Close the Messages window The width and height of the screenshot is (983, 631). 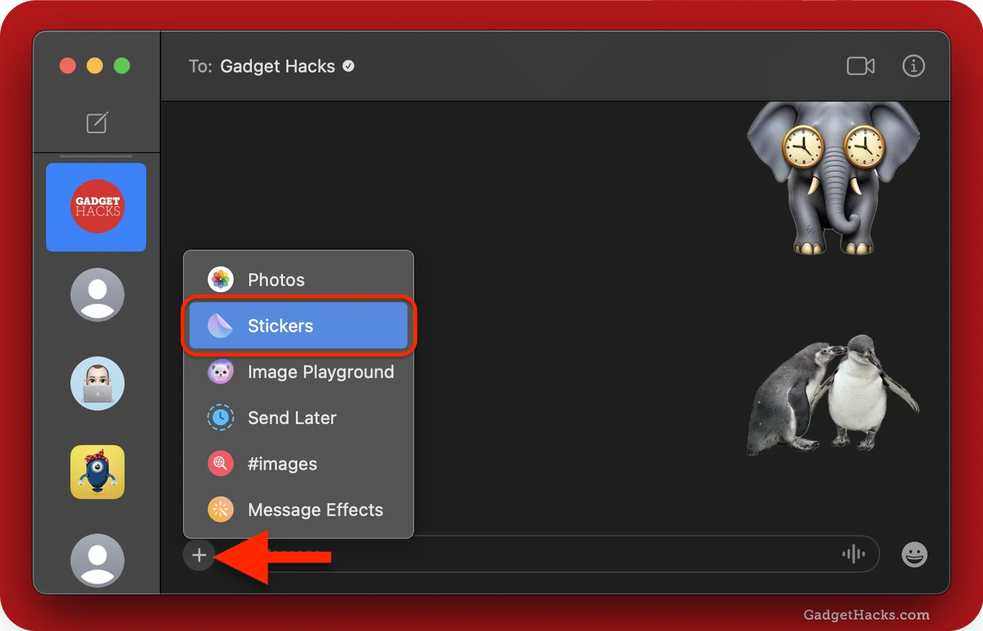pos(68,66)
